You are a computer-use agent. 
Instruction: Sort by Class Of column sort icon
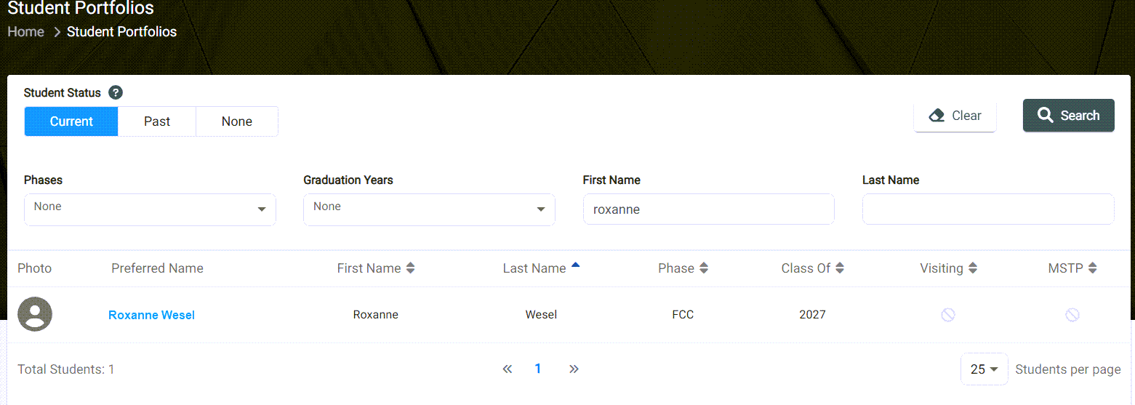click(x=840, y=268)
